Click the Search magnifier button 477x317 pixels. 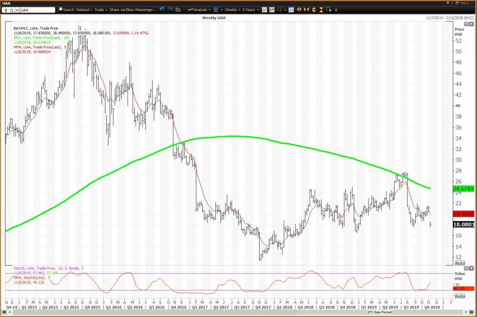(66, 10)
